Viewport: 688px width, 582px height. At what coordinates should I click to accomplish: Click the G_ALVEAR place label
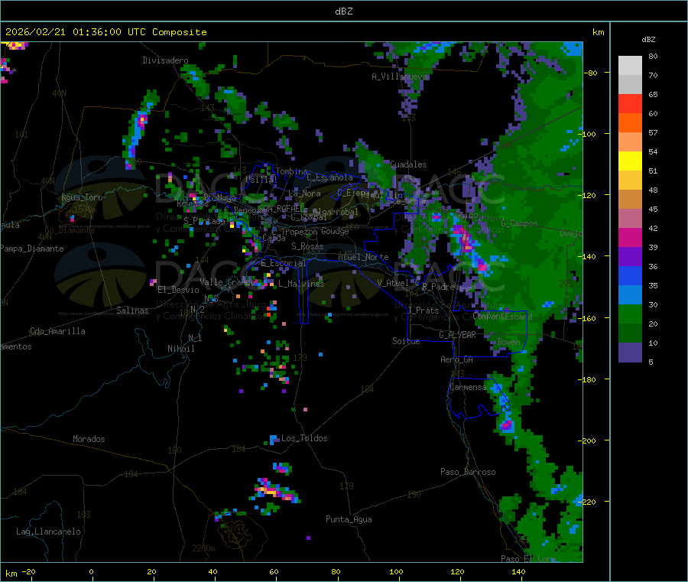pyautogui.click(x=457, y=335)
